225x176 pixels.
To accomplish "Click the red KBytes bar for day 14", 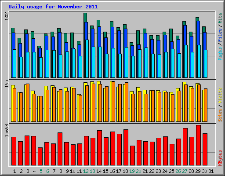I will pos(99,148).
